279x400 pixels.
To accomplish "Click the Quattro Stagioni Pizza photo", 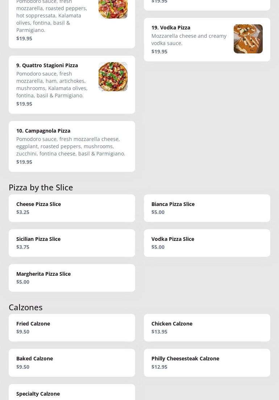I will click(113, 77).
